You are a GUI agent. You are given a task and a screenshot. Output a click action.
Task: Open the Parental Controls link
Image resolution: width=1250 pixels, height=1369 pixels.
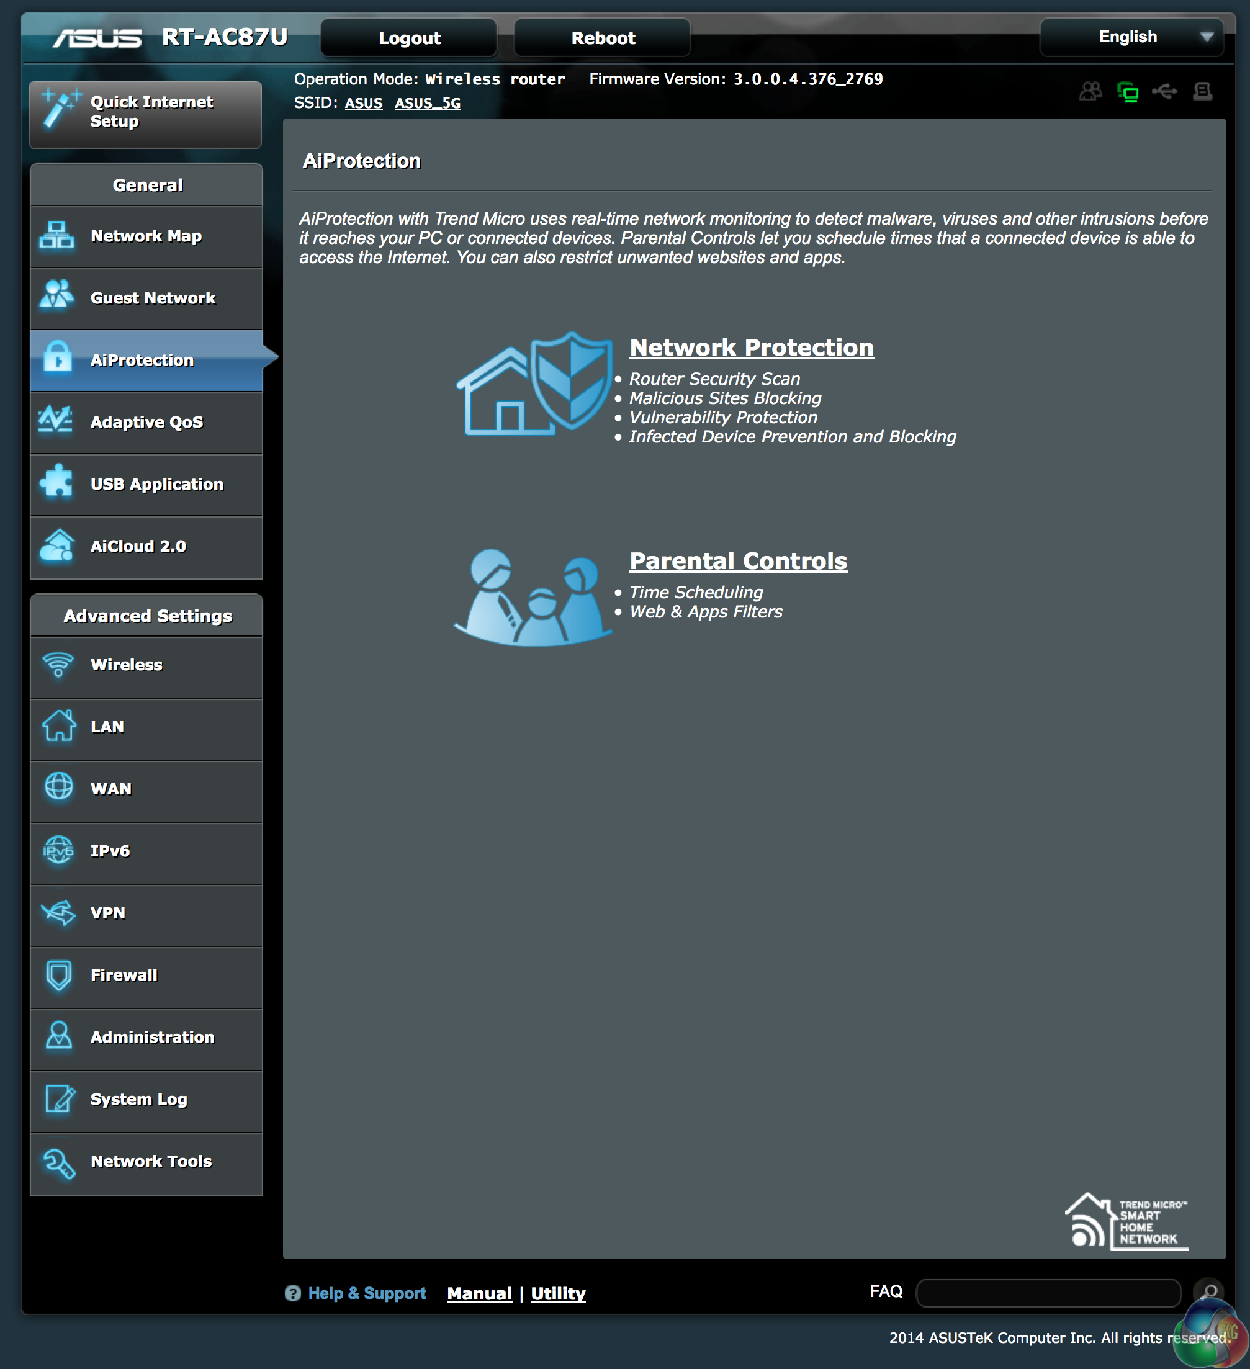pyautogui.click(x=738, y=561)
